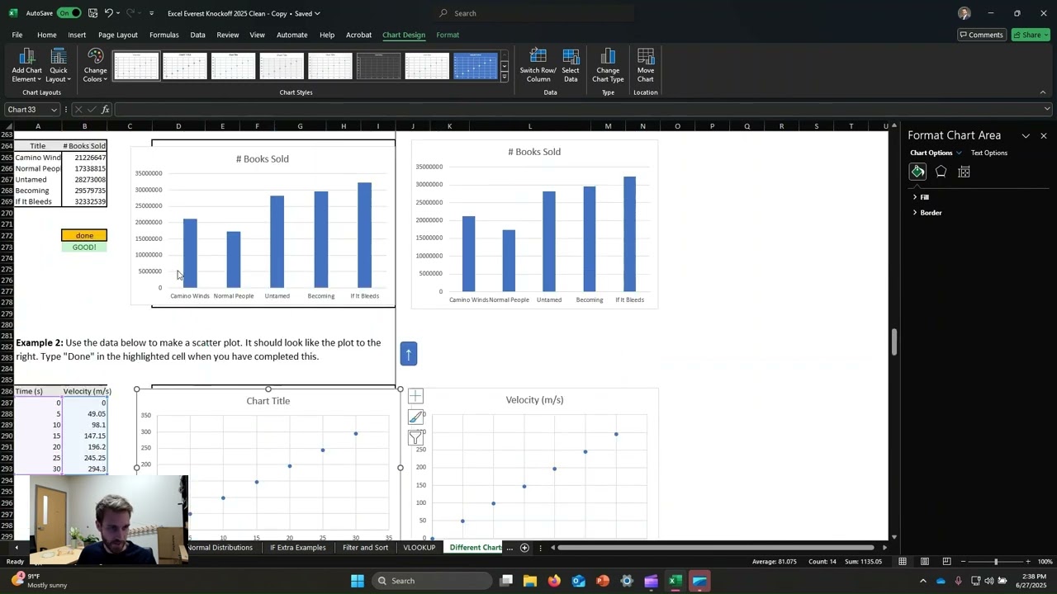Click the OneDrive cloud tray icon
Viewport: 1057px width, 594px height.
(941, 581)
